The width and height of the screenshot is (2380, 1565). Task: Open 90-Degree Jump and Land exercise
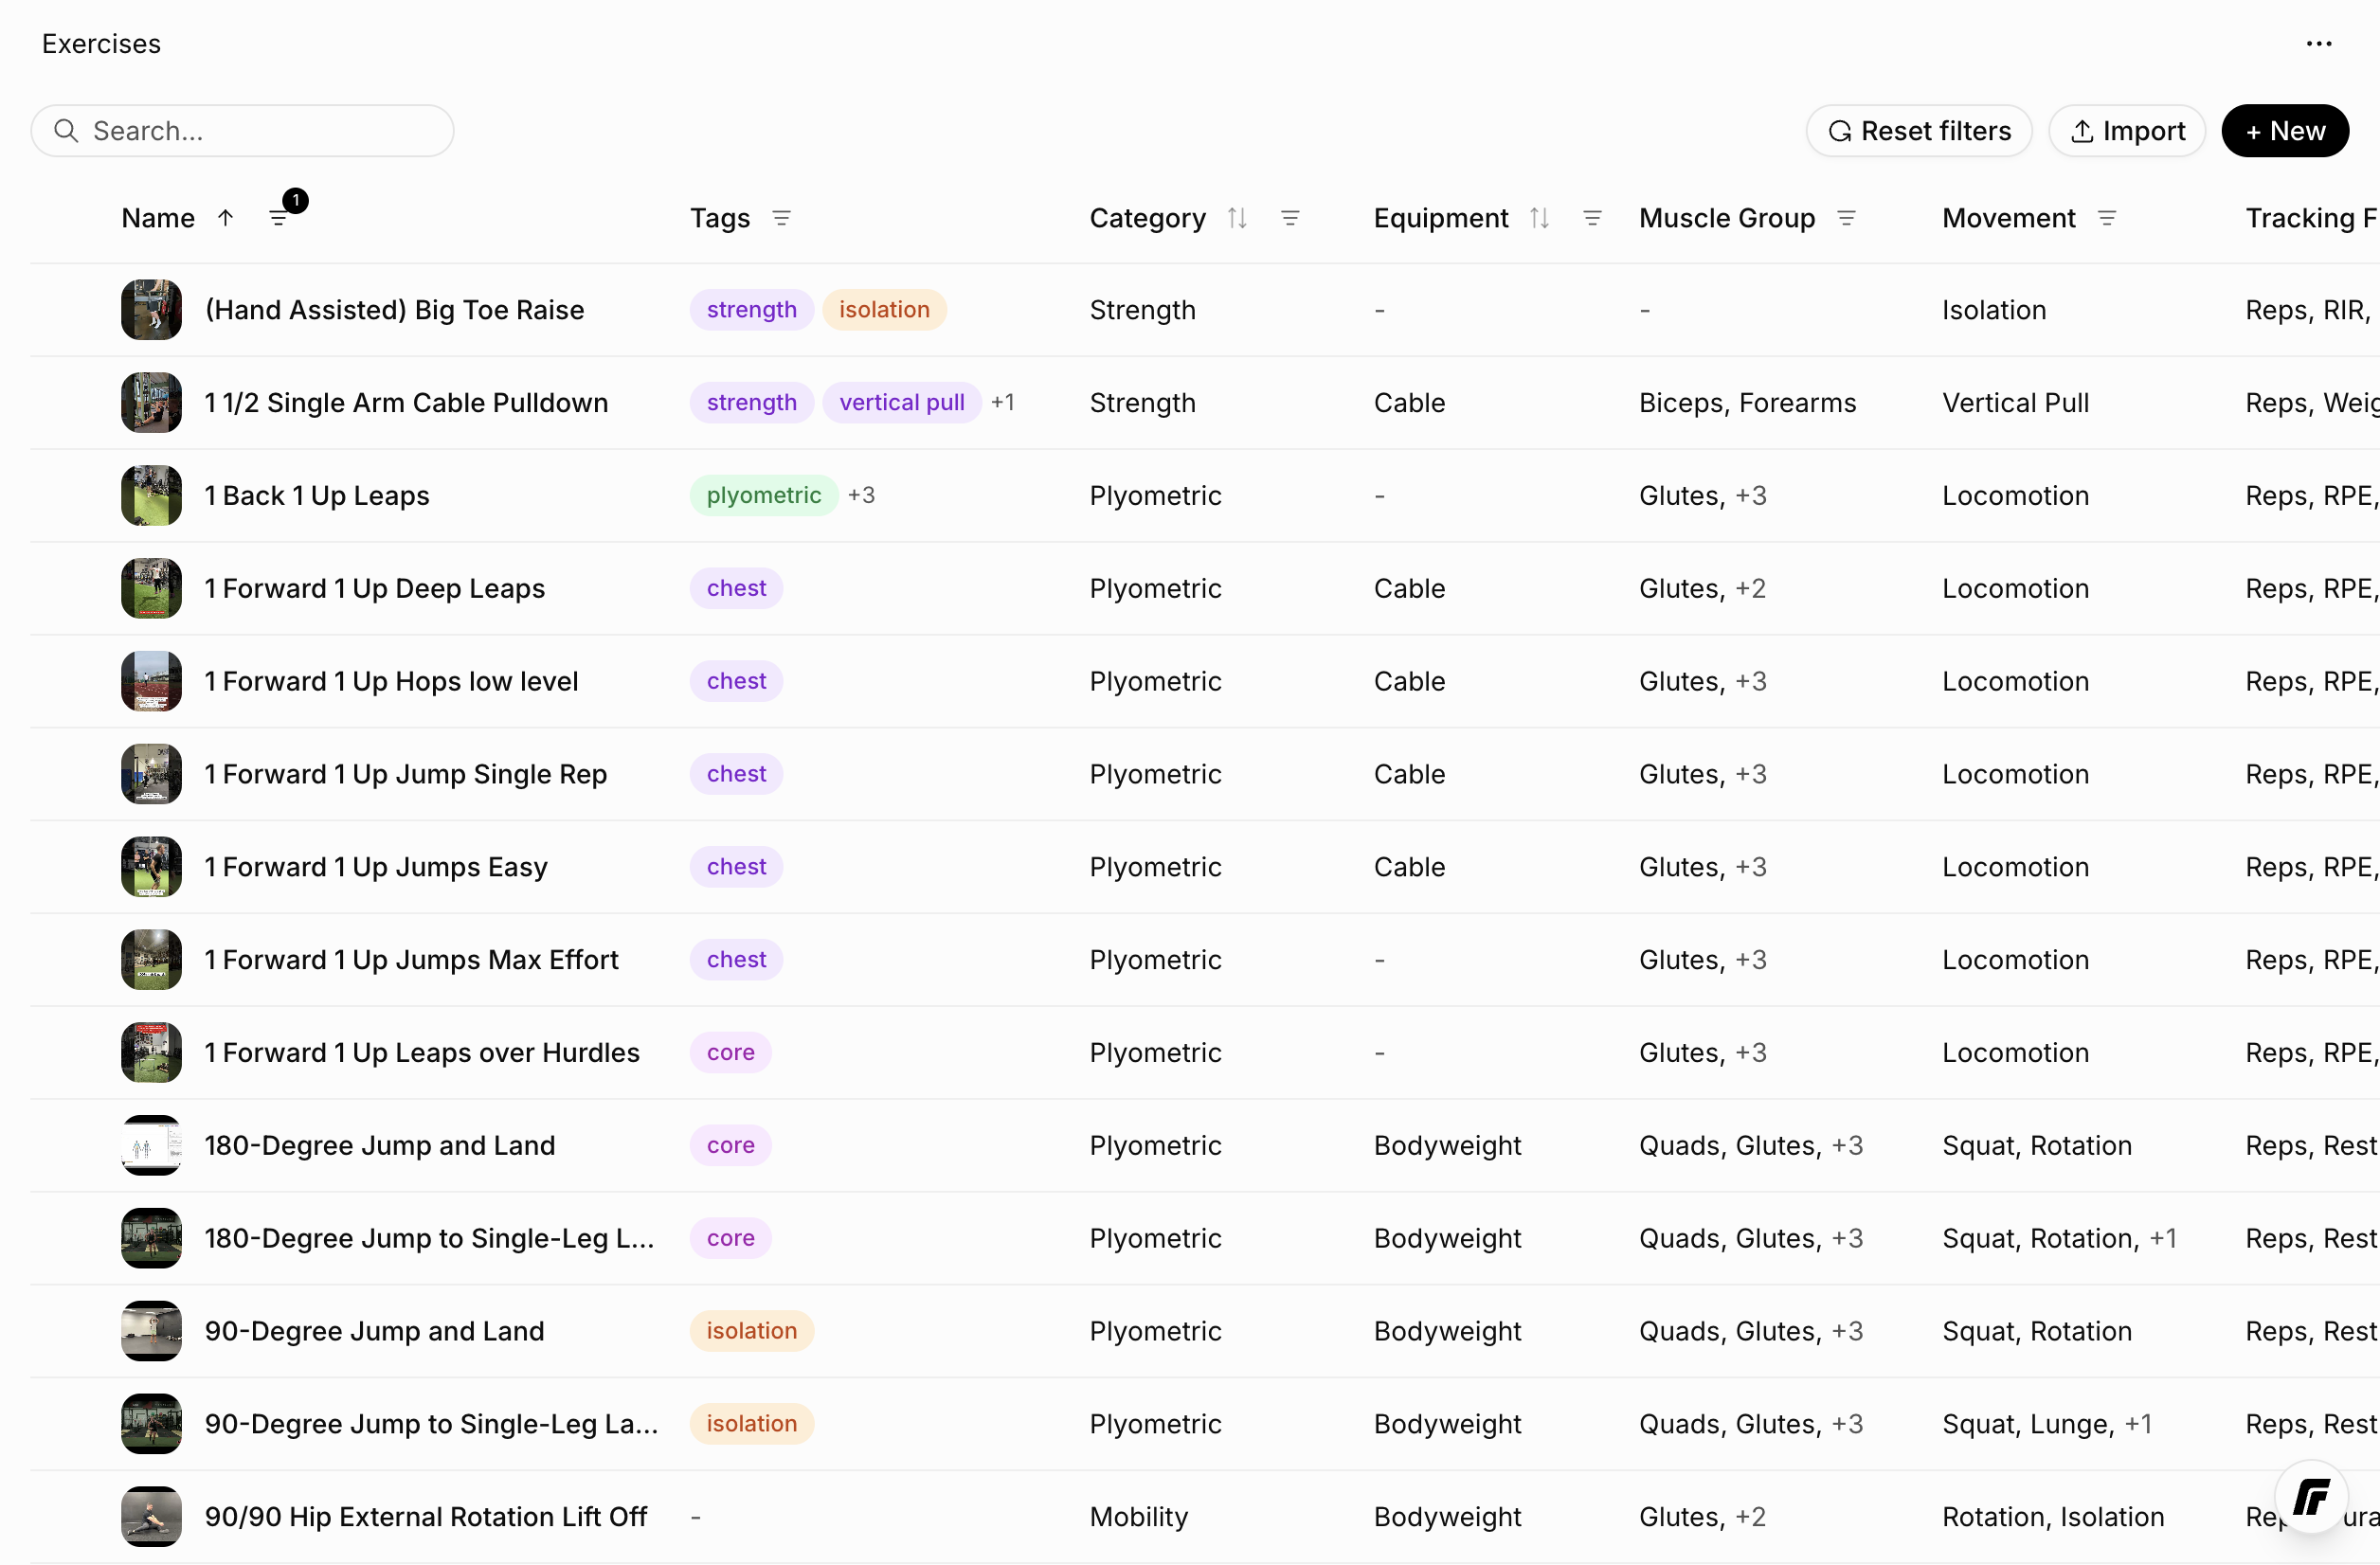(374, 1332)
